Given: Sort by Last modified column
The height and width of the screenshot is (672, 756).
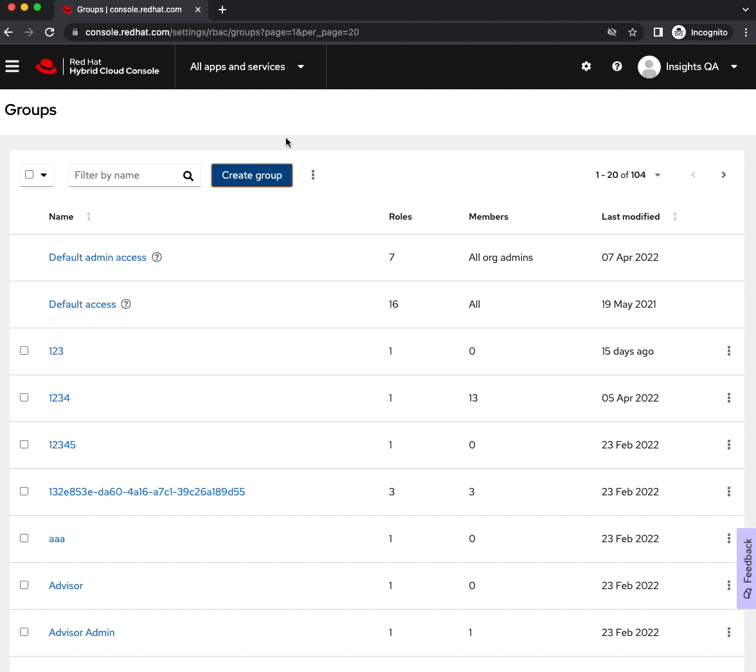Looking at the screenshot, I should (x=631, y=217).
